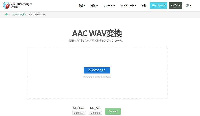Open the 価格 pricing page
The image size is (200, 116).
click(144, 5)
